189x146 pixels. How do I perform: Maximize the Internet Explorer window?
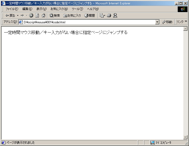181,3
